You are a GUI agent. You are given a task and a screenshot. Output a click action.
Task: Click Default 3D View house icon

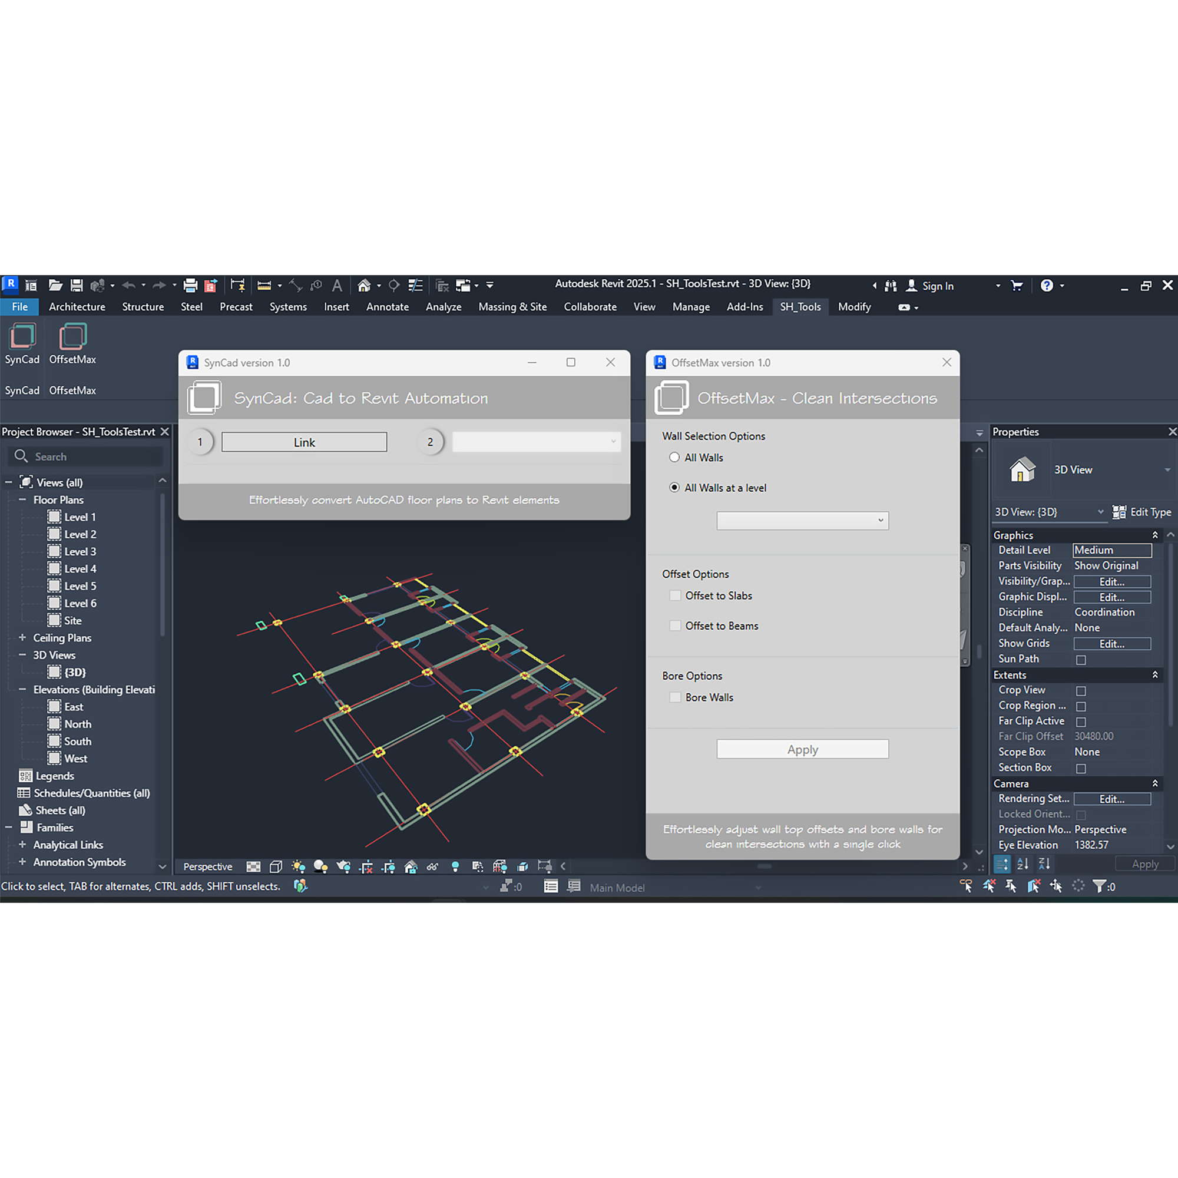[364, 285]
